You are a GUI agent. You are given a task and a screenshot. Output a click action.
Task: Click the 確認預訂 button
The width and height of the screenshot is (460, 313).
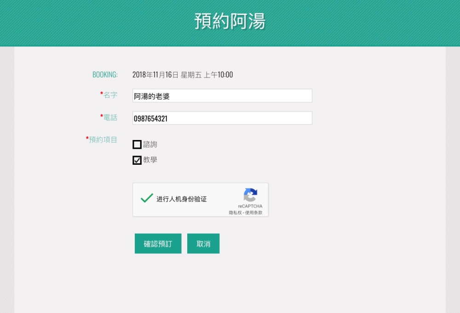tap(158, 244)
